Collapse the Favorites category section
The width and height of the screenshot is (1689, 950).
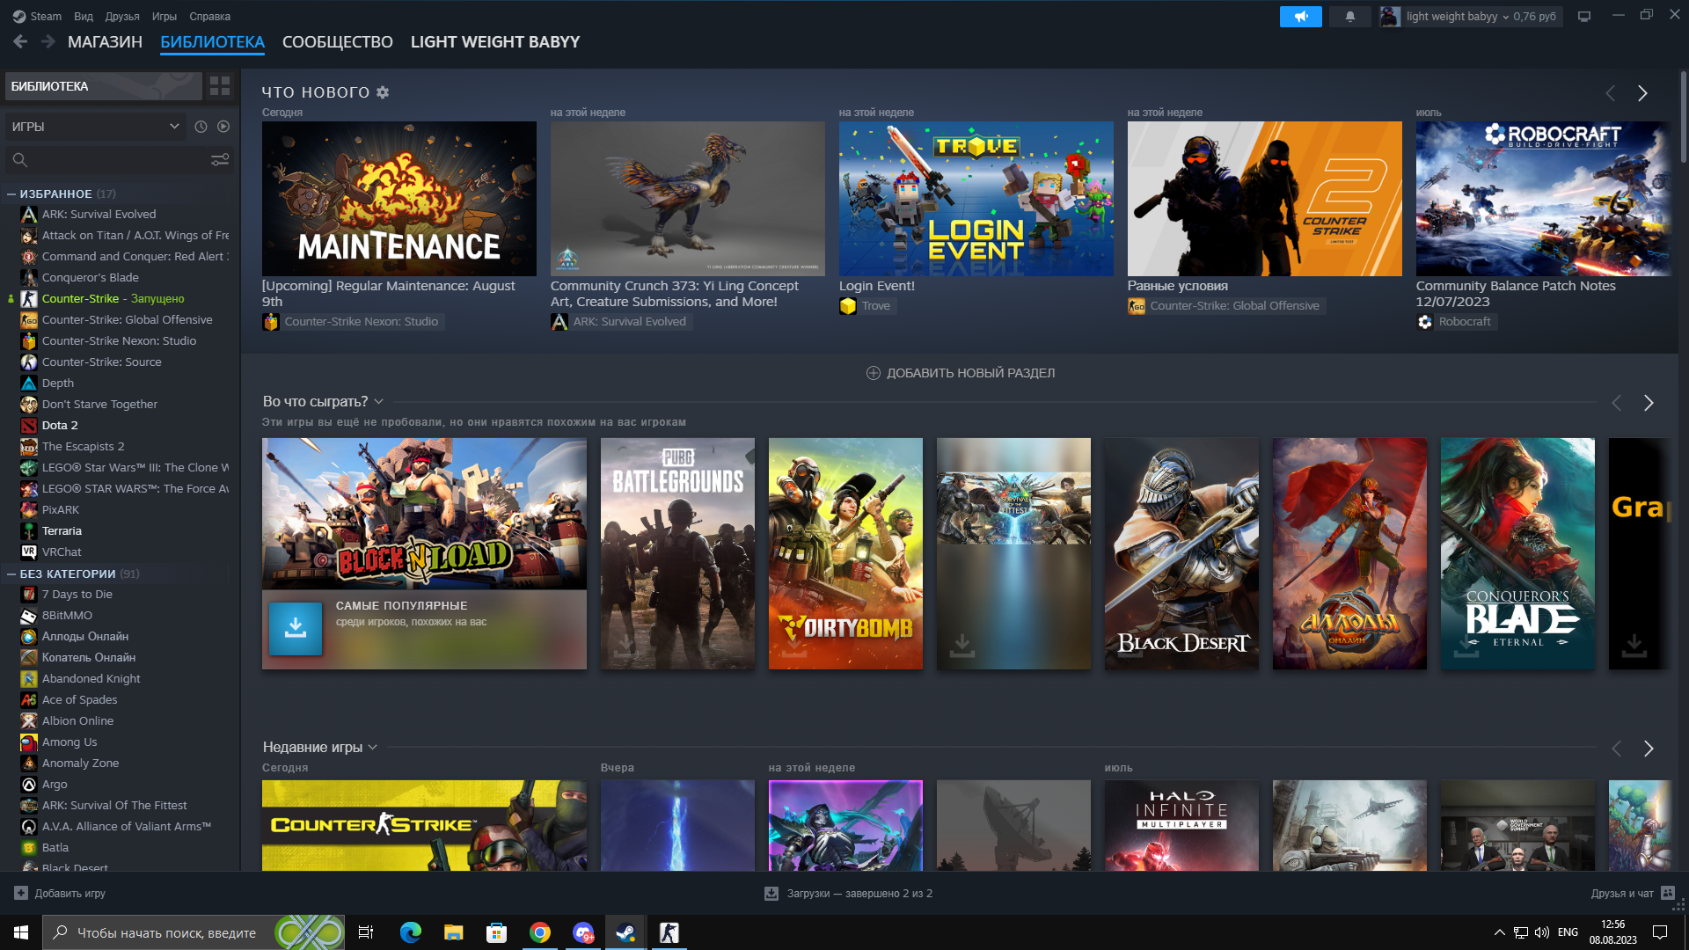[x=11, y=194]
